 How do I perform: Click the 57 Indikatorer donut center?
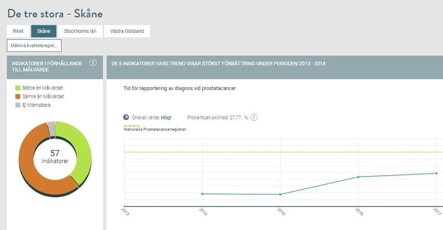(55, 157)
